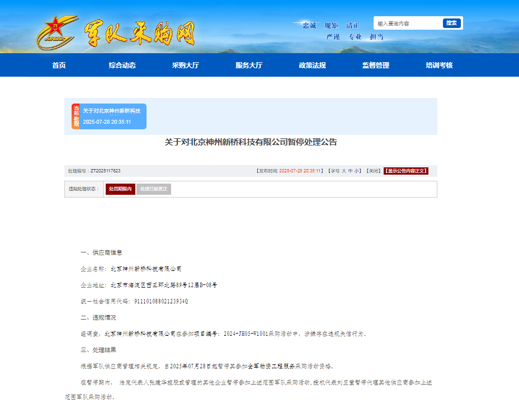519x403 pixels.
Task: Focus the 输入查询内容 search field
Action: coord(408,24)
